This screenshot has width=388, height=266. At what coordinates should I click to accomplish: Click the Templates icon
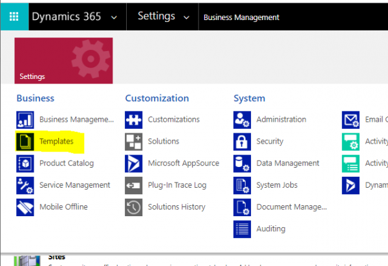25,142
